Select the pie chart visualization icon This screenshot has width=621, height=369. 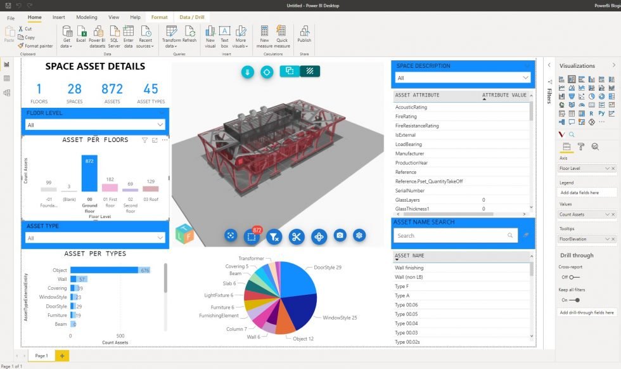click(592, 96)
